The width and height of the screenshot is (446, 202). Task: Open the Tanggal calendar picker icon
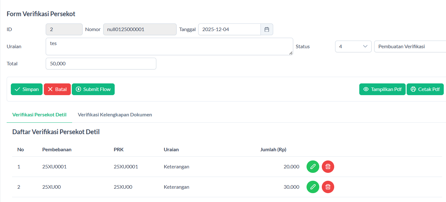tap(267, 29)
